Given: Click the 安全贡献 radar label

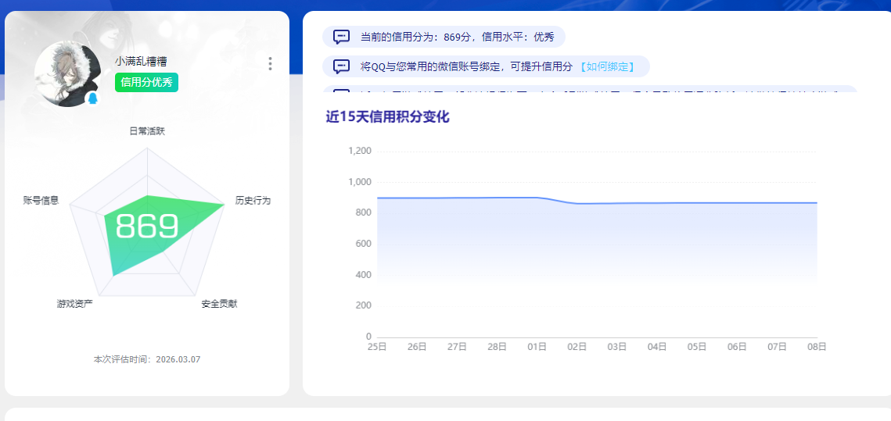Looking at the screenshot, I should click(219, 304).
